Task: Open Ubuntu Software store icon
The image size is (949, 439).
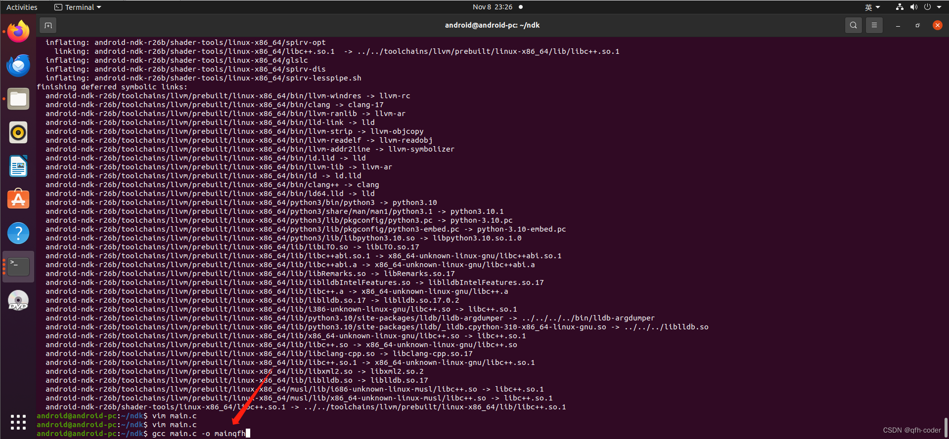Action: 18,200
